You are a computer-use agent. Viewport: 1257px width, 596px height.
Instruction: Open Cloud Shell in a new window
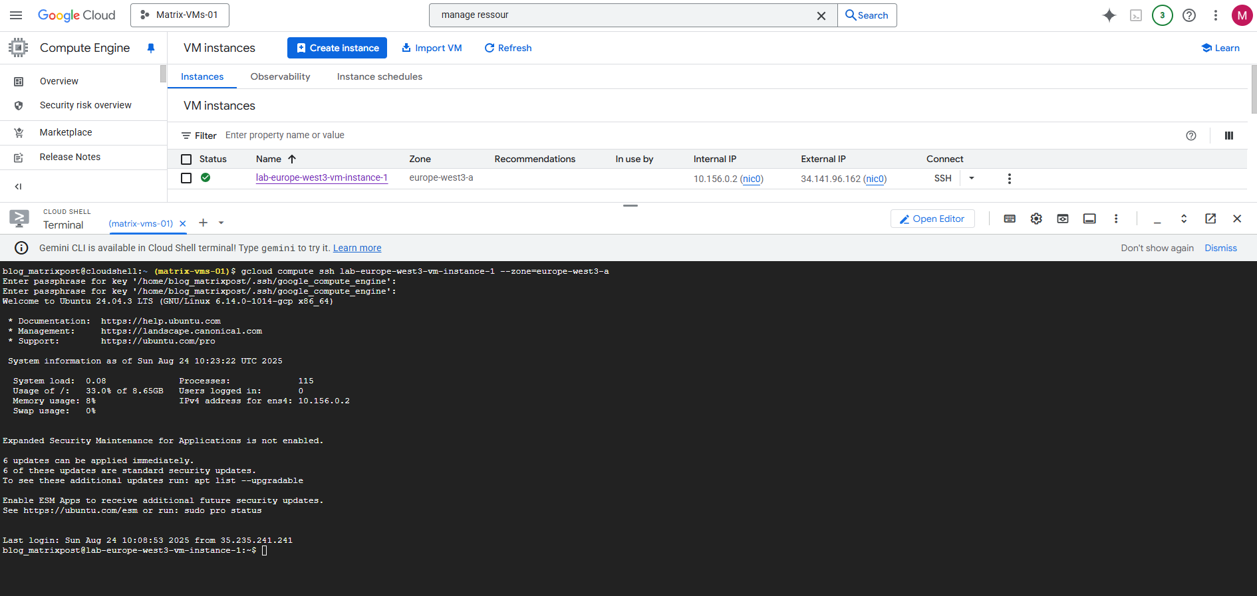[1210, 219]
